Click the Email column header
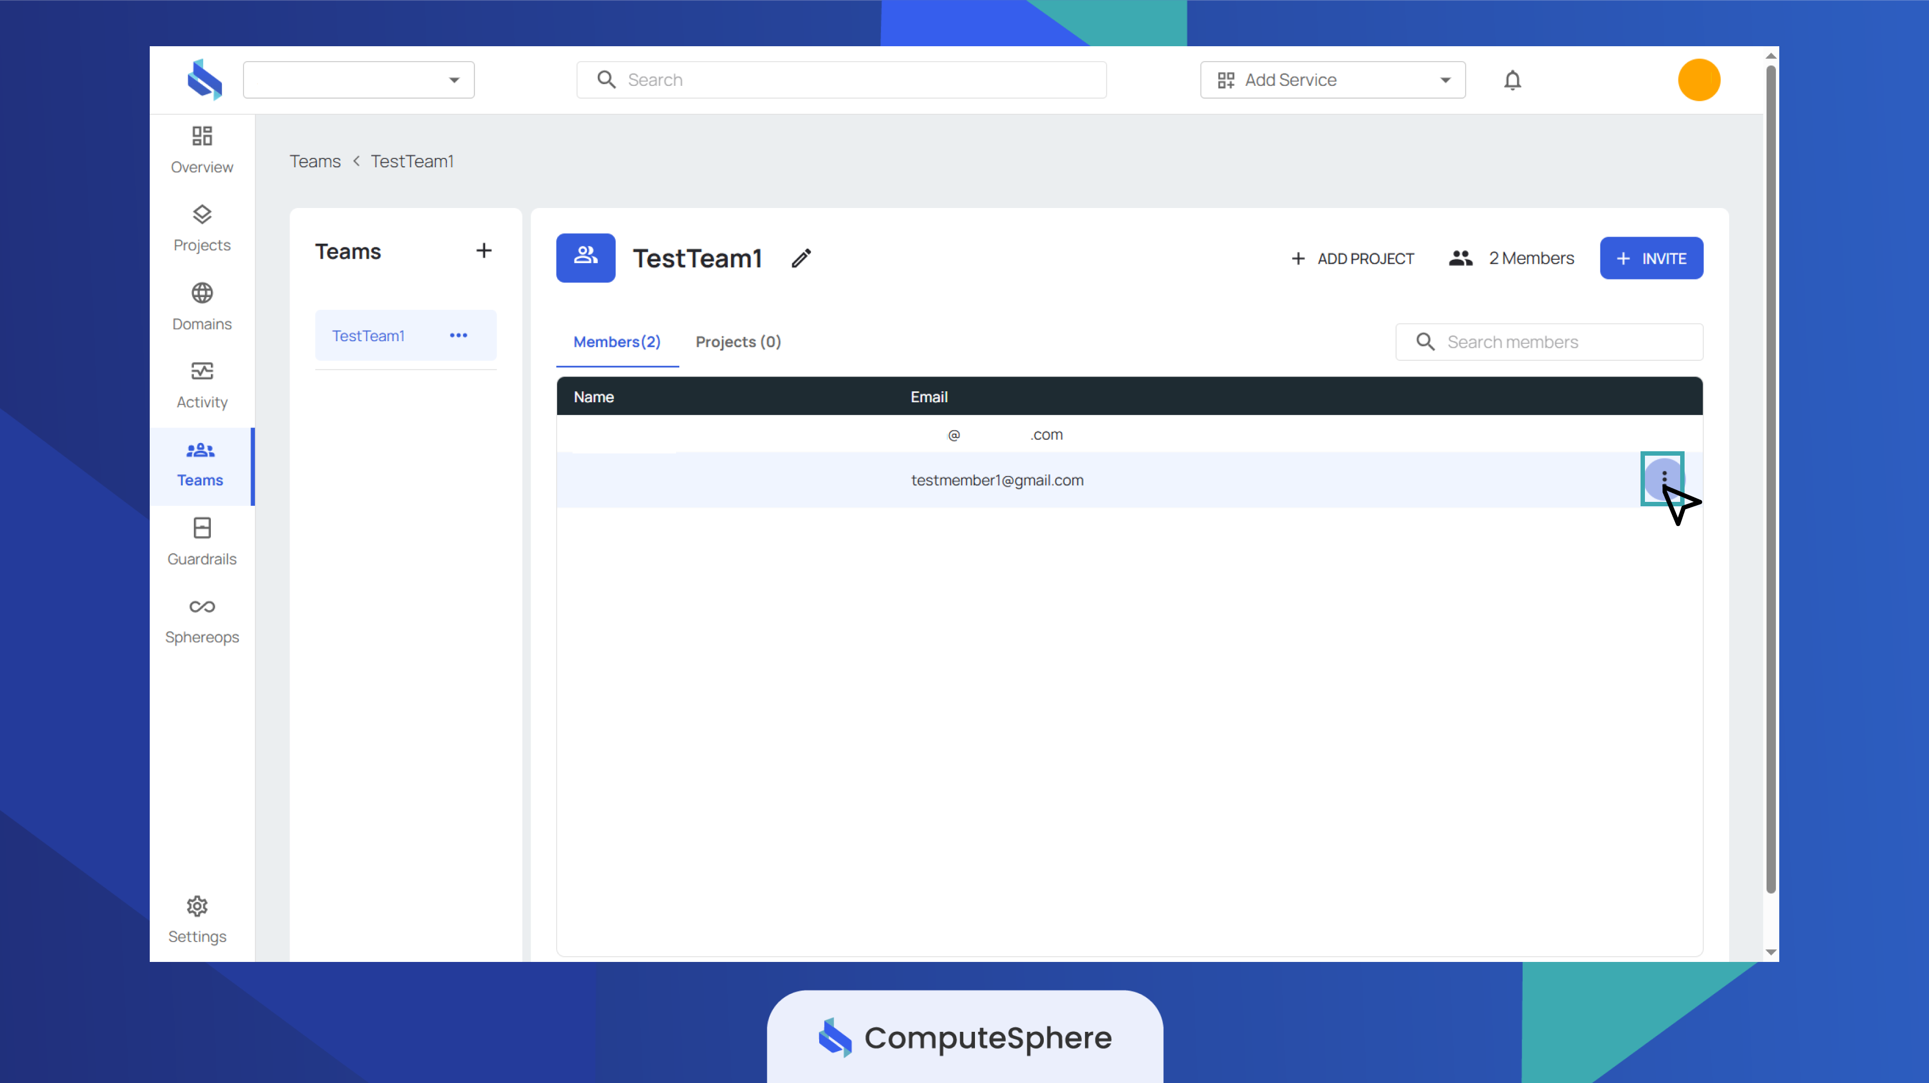This screenshot has height=1083, width=1929. point(929,397)
